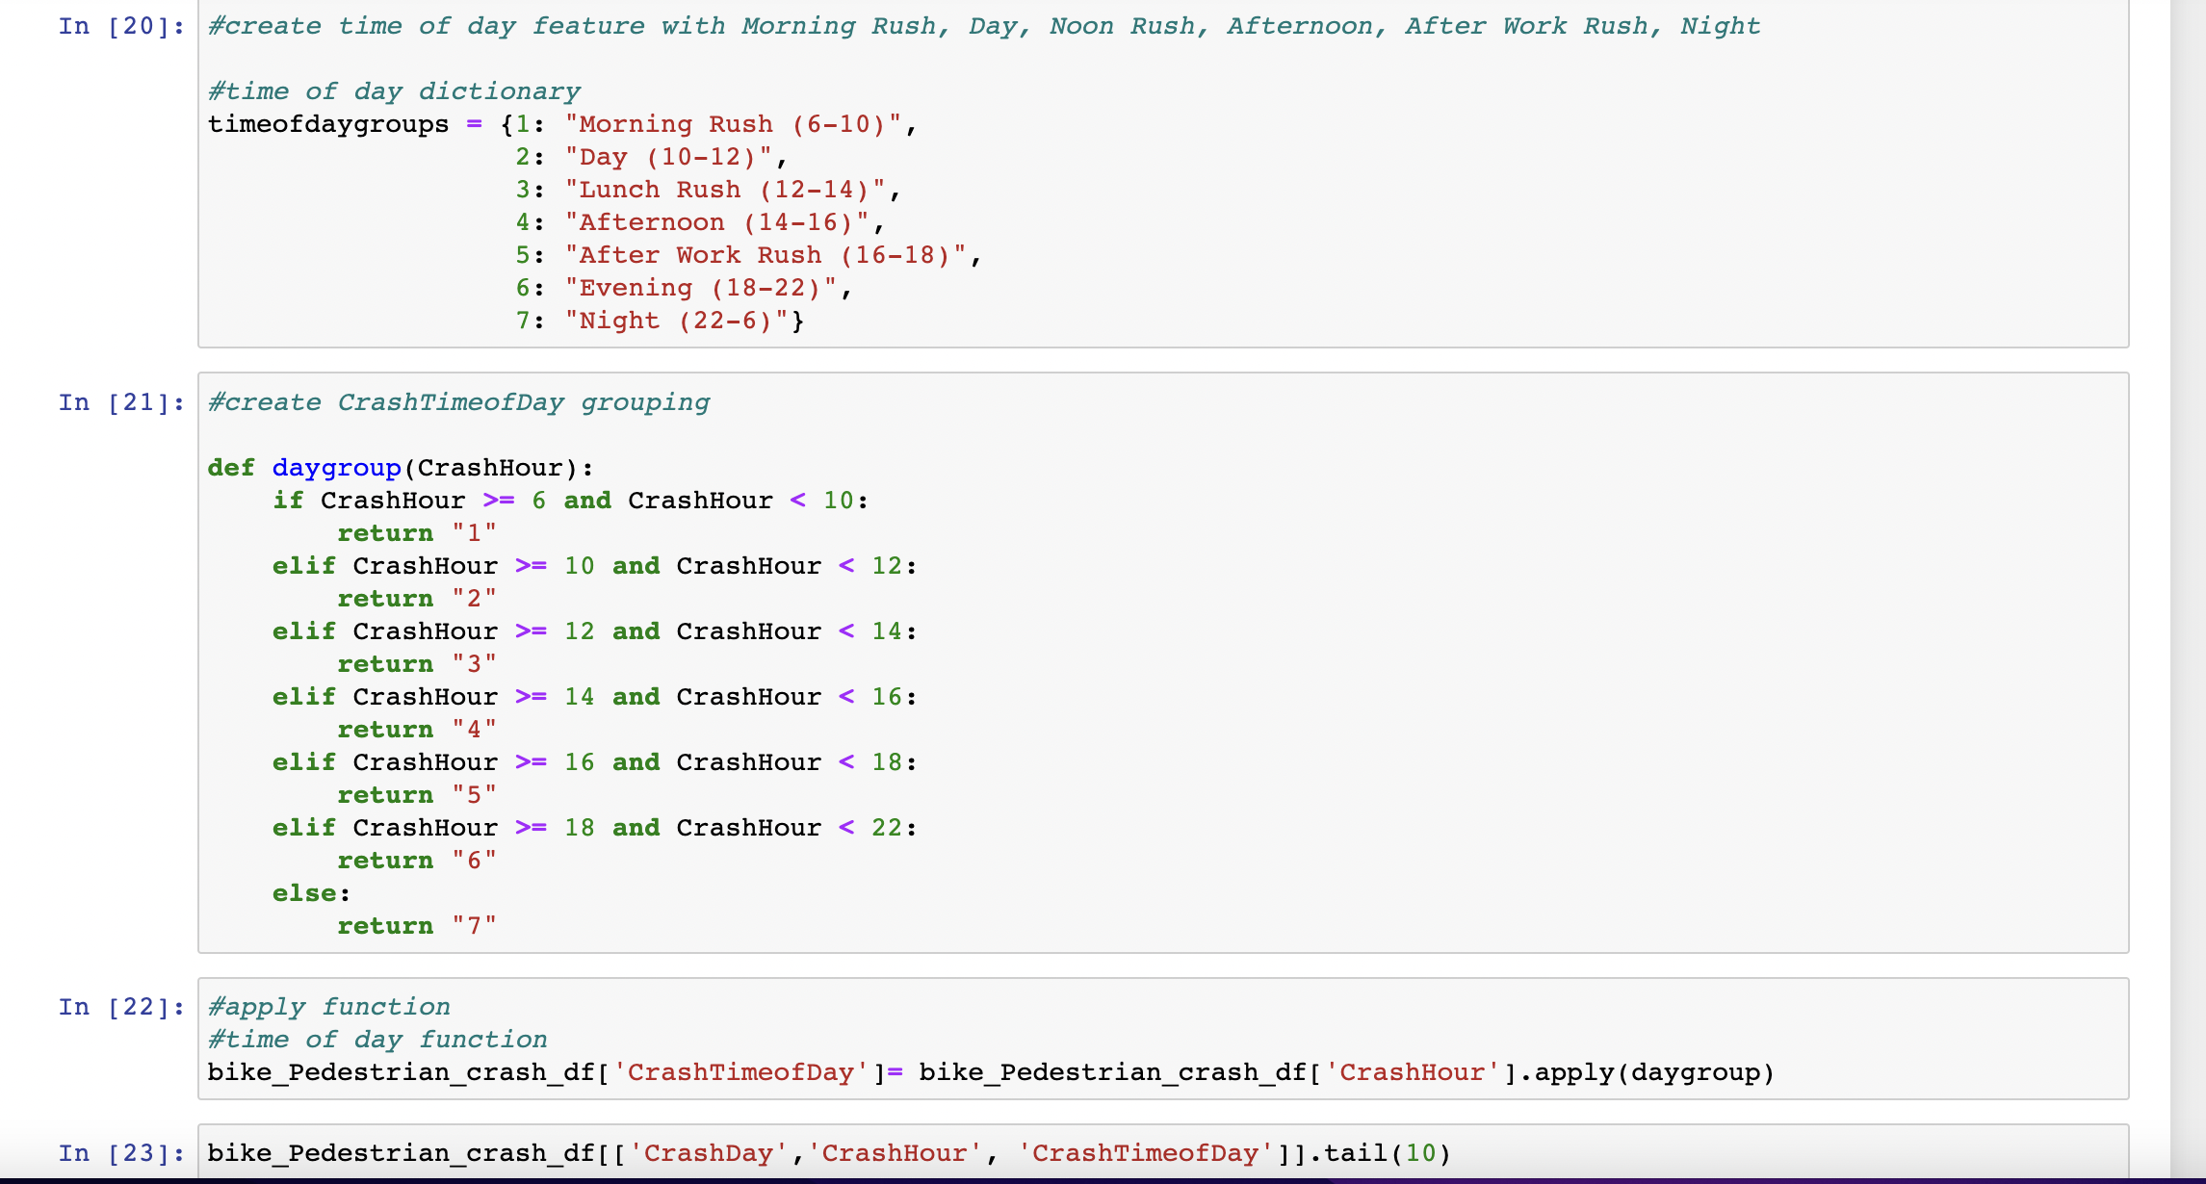Screen dimensions: 2206x1184
Task: Click the return "6" line
Action: tap(416, 861)
